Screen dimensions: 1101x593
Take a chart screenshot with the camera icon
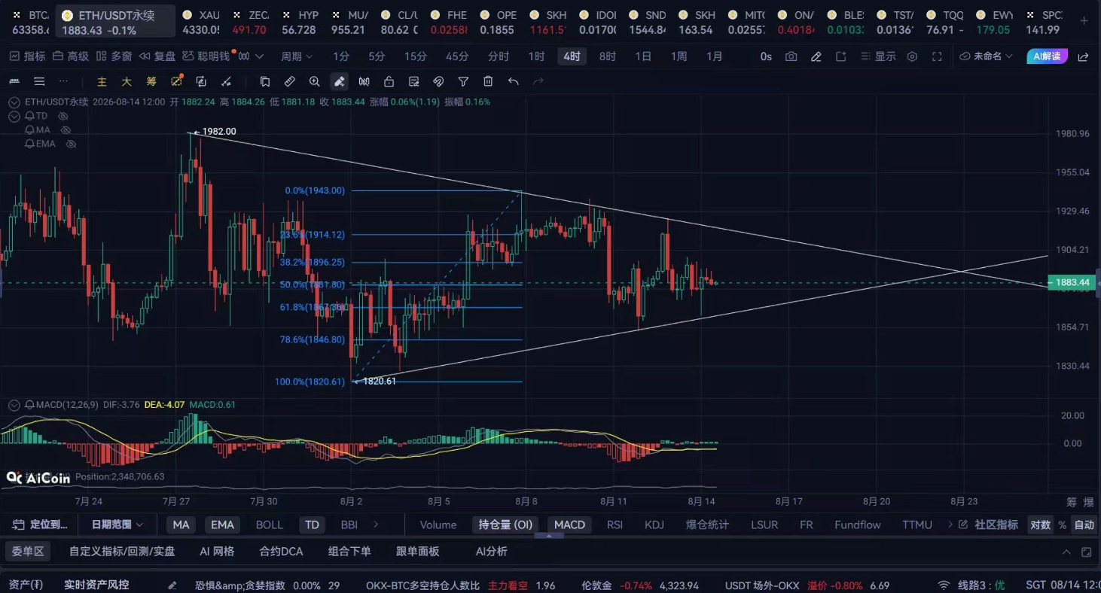point(791,56)
